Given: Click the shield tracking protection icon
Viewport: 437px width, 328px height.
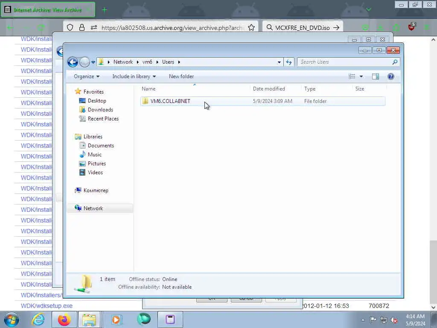Looking at the screenshot, I should (x=70, y=27).
